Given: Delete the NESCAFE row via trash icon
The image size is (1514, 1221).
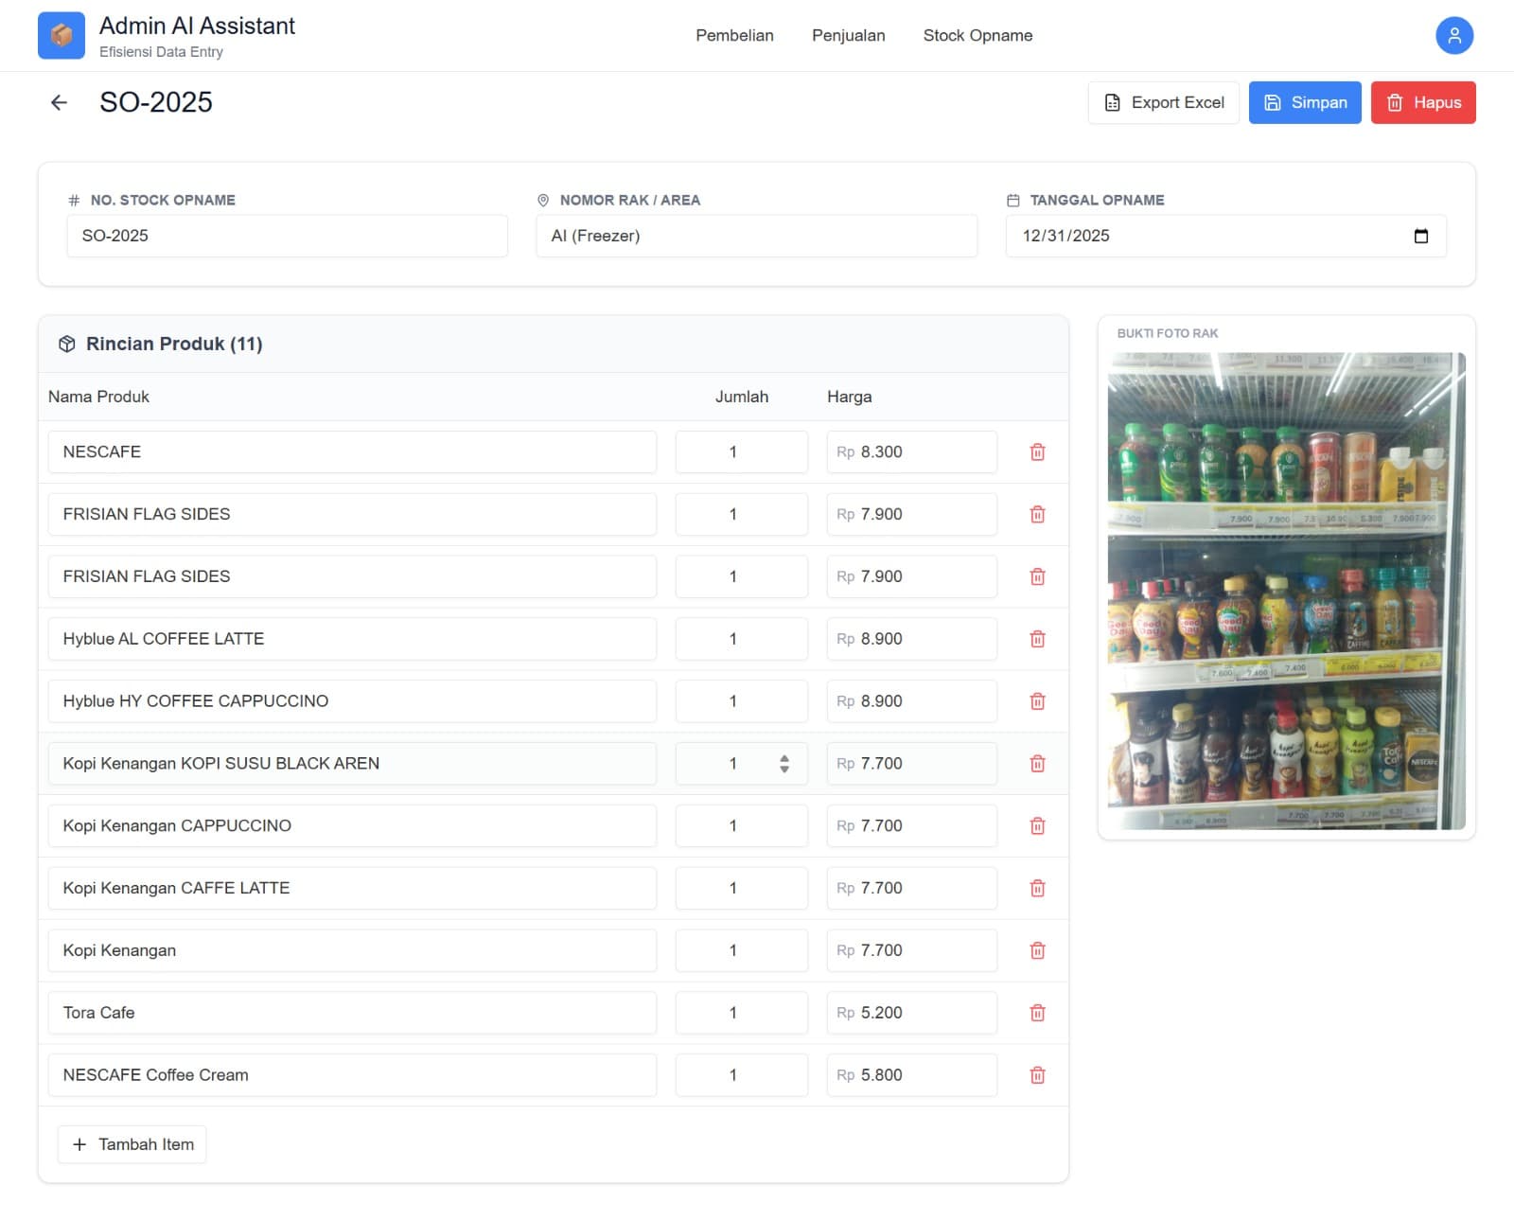Looking at the screenshot, I should [x=1037, y=452].
